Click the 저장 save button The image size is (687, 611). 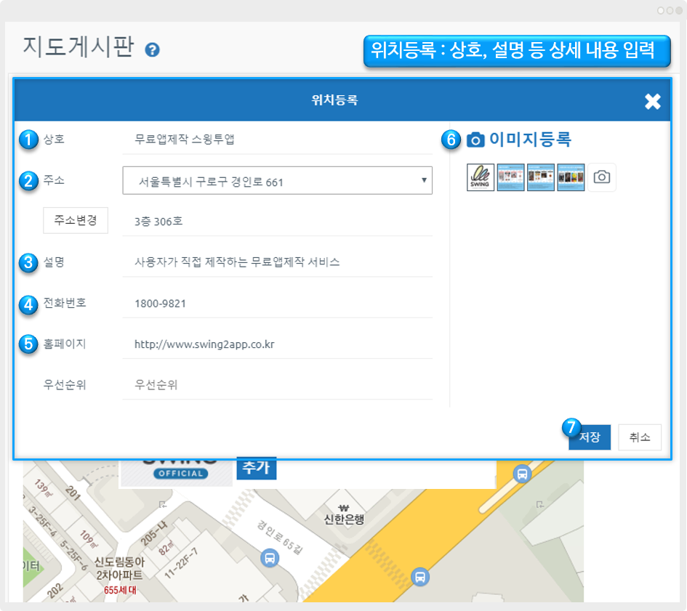tap(590, 437)
